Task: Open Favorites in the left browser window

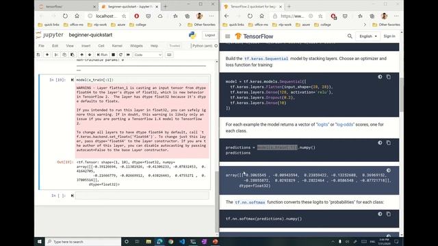Action: tap(175, 16)
